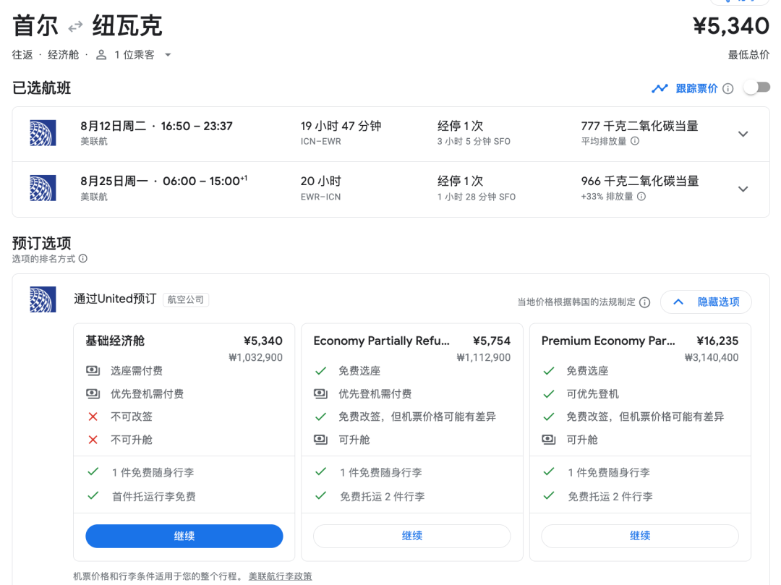Click the info icon next to +33% 排放量
The image size is (781, 585).
(641, 197)
